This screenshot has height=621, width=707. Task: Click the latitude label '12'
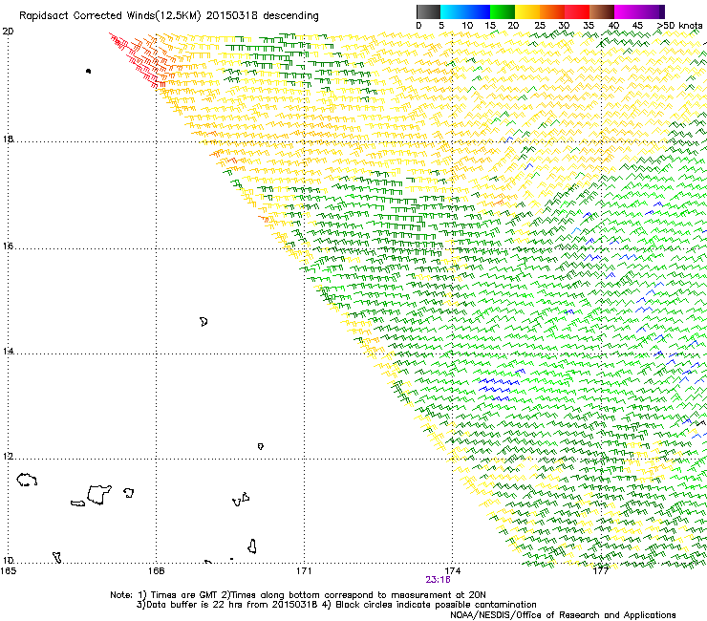tap(8, 457)
